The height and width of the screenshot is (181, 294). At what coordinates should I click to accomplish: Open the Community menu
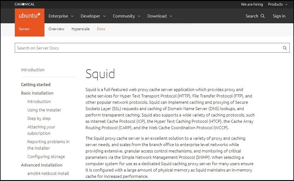124,16
